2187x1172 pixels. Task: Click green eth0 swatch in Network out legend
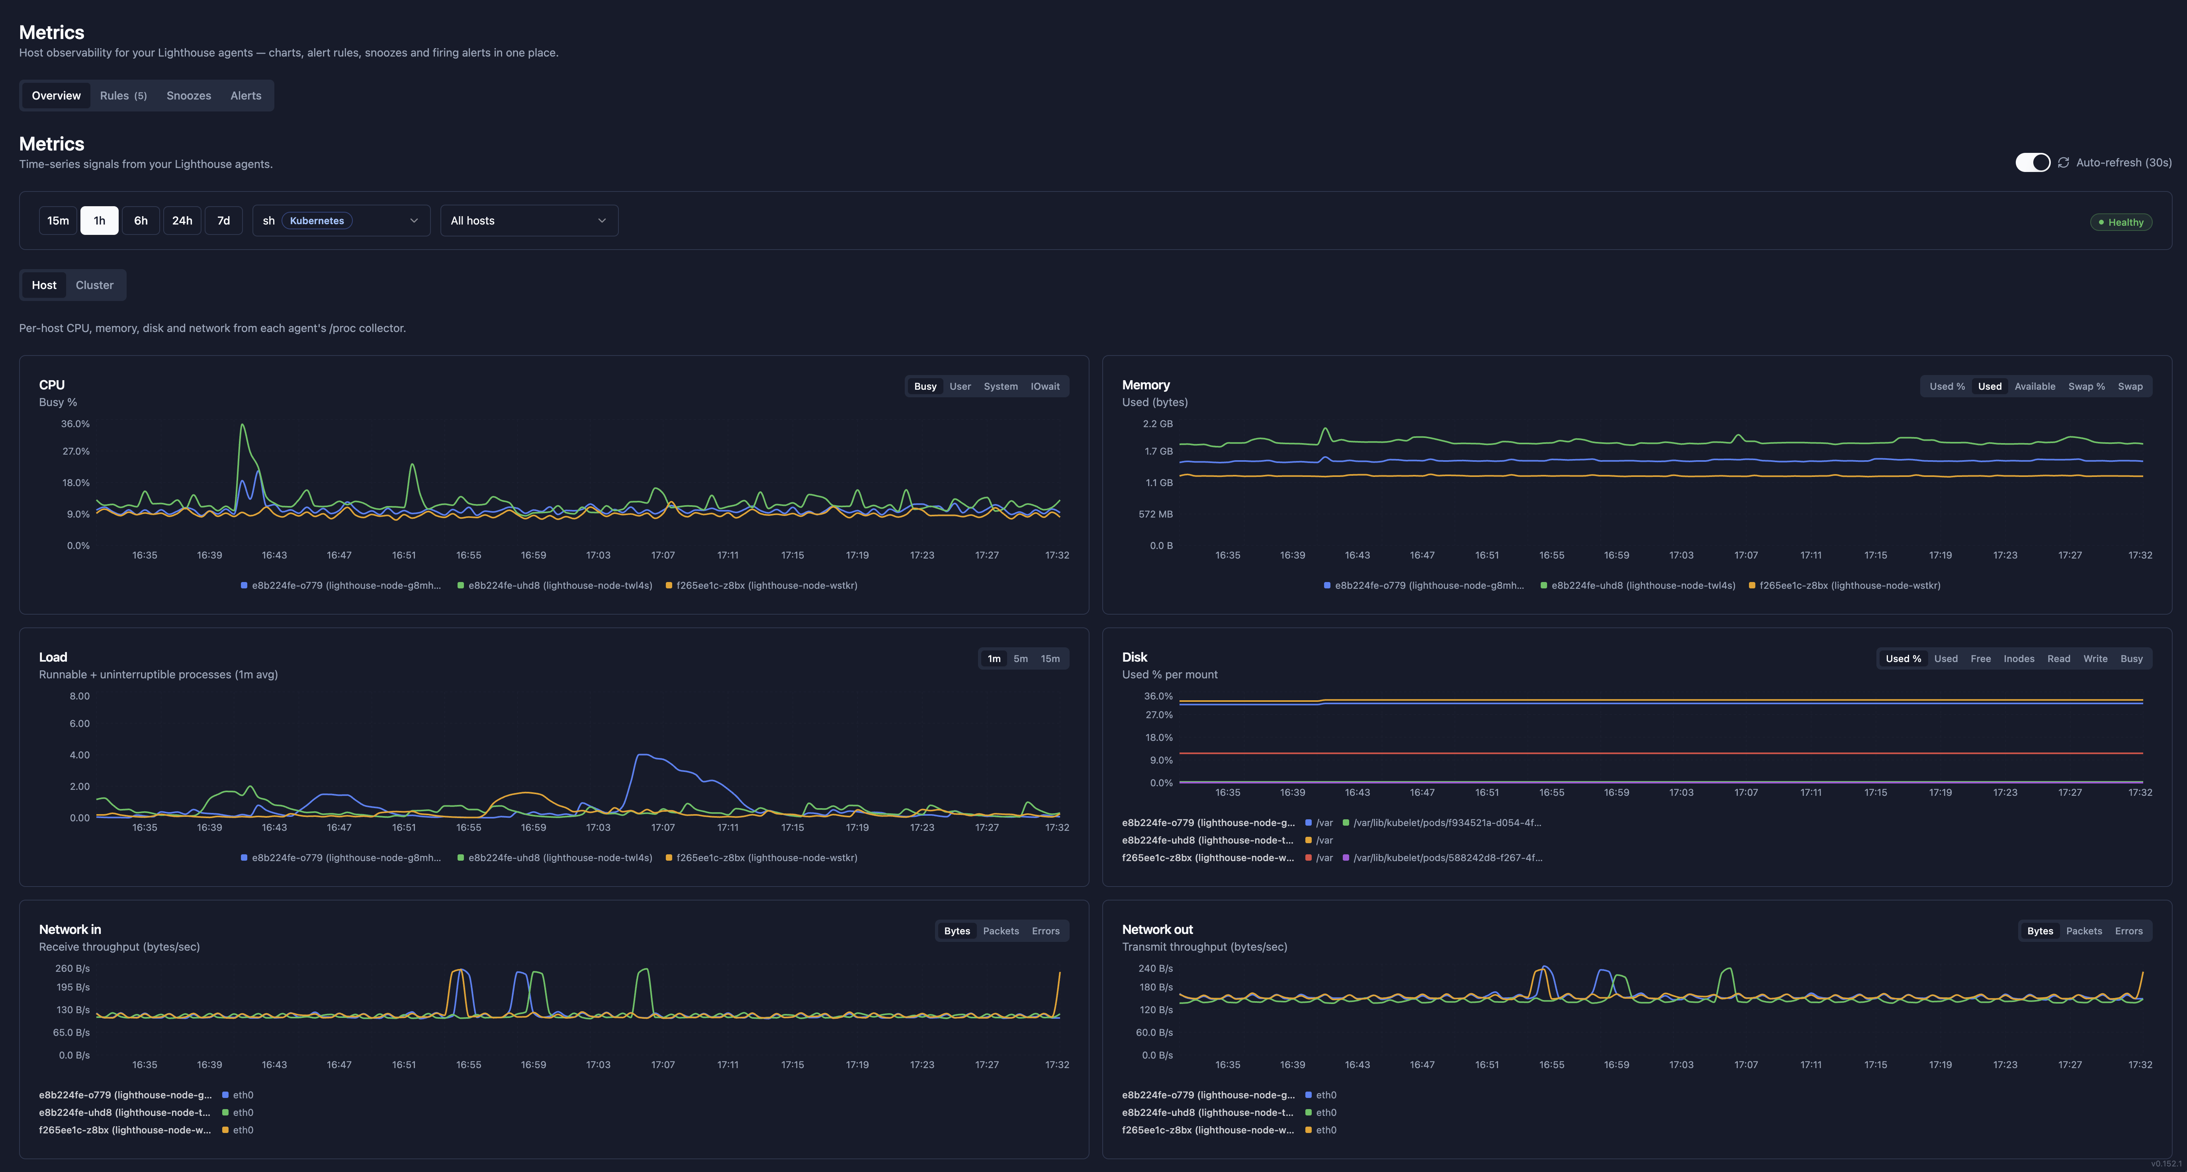coord(1308,1113)
